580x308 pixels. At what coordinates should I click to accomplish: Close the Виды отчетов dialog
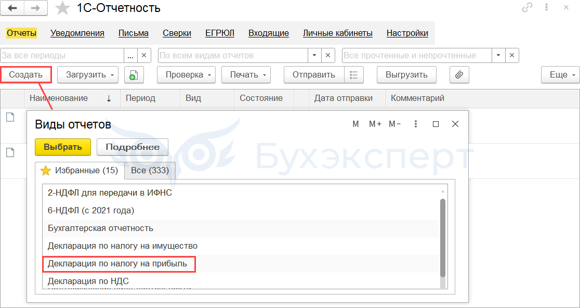pos(455,124)
